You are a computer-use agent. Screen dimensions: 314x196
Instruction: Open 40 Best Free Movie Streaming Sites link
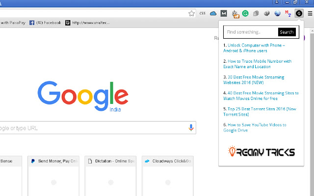pyautogui.click(x=261, y=96)
